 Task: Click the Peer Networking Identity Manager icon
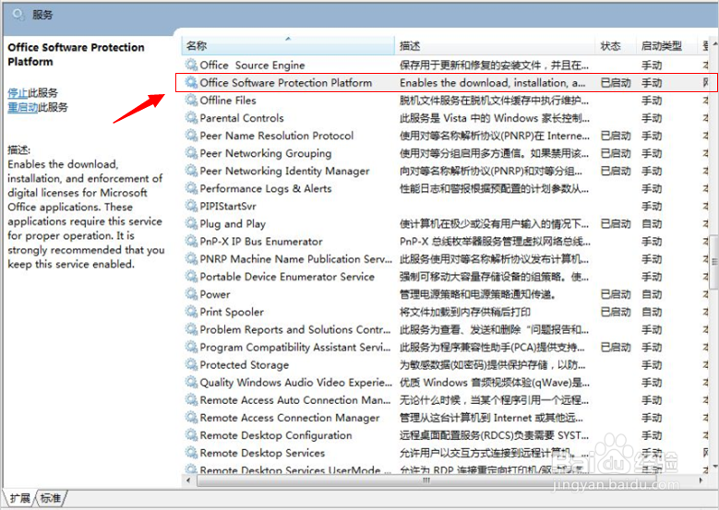pos(191,171)
